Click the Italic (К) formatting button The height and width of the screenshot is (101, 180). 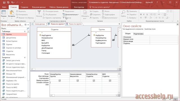point(144,14)
